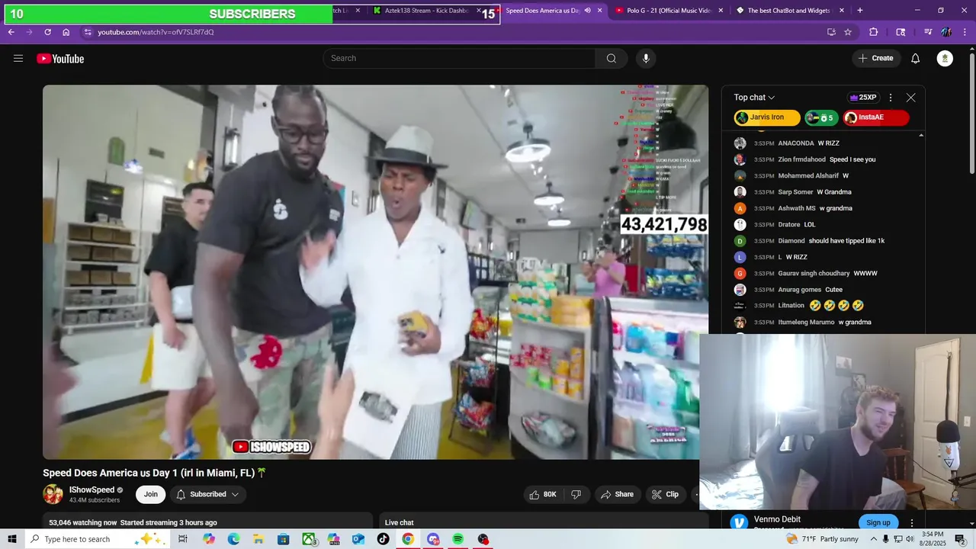Open Jarvis Iron pinned chat chip
The width and height of the screenshot is (976, 549).
[767, 117]
